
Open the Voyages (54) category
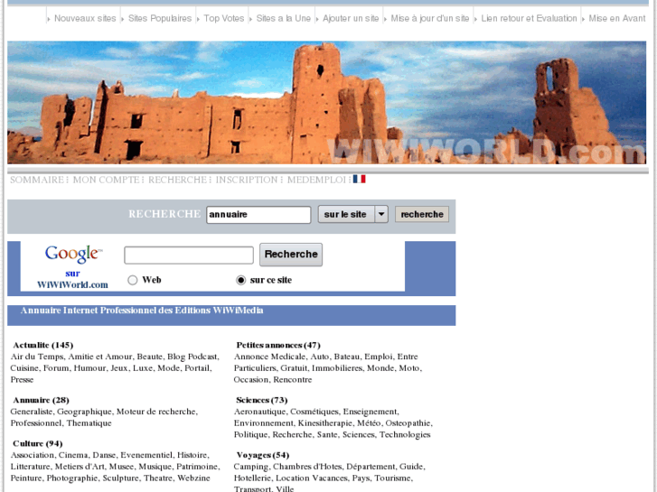[x=263, y=455]
